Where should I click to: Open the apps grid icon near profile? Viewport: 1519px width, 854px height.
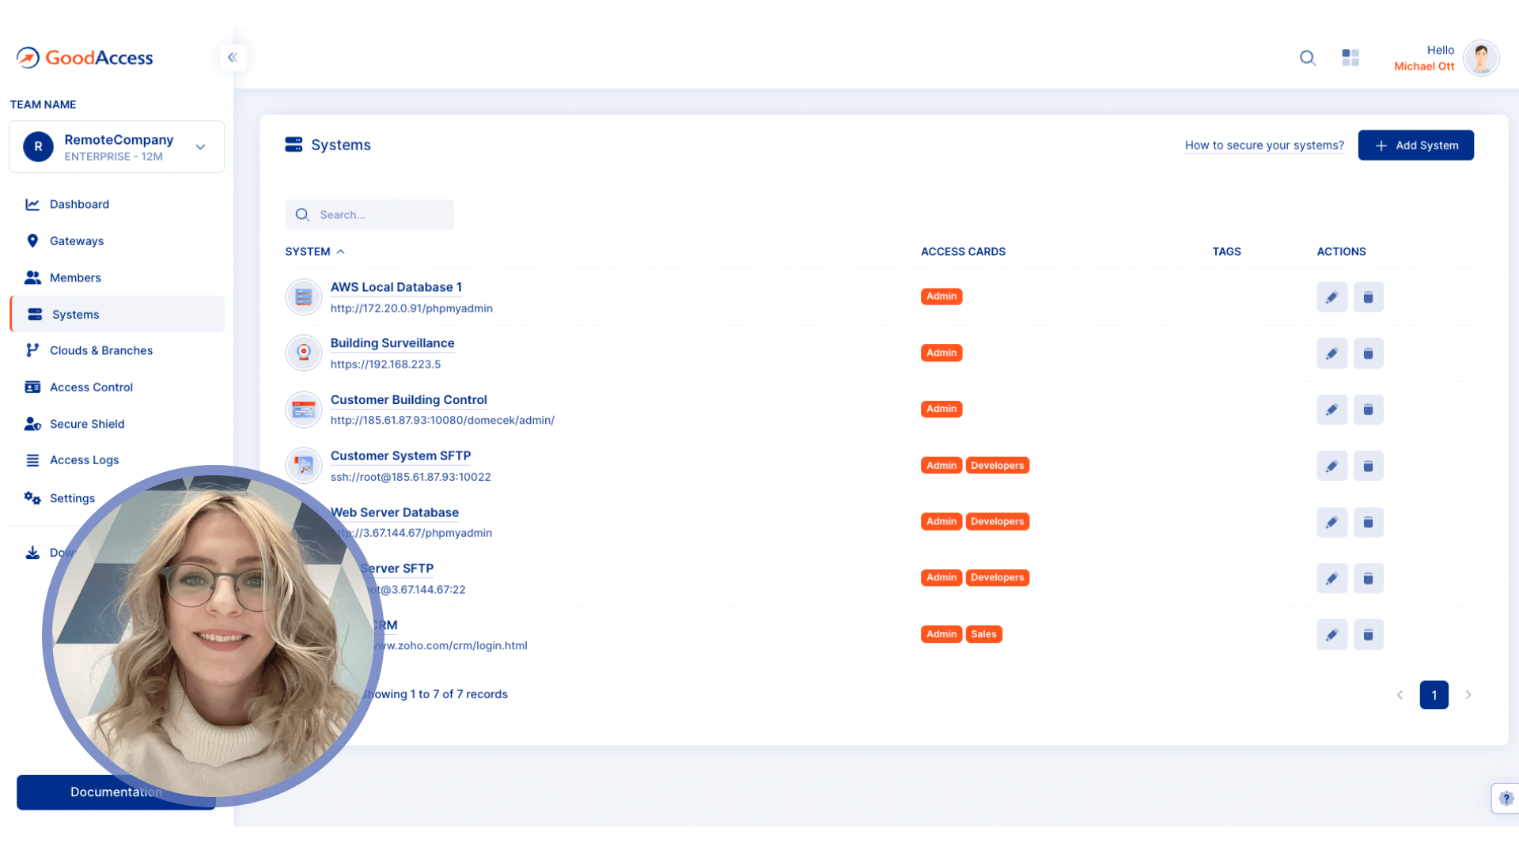1350,58
